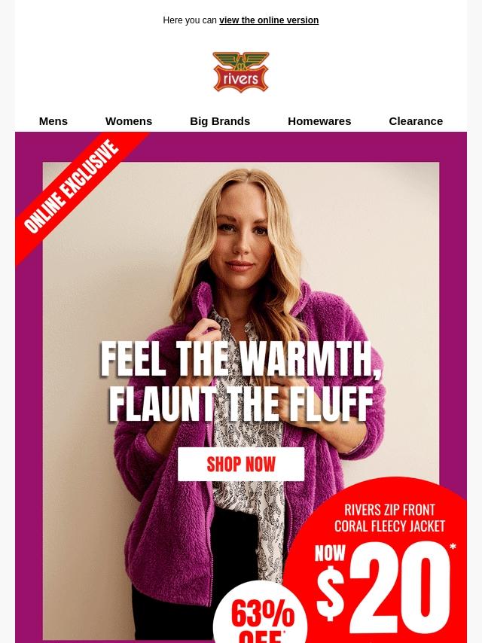Click the SHOP NOW button

[241, 465]
